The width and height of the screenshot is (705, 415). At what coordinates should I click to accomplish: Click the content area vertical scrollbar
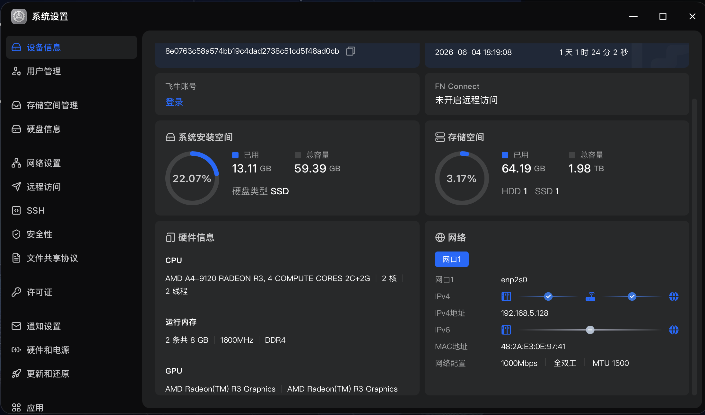pyautogui.click(x=694, y=247)
